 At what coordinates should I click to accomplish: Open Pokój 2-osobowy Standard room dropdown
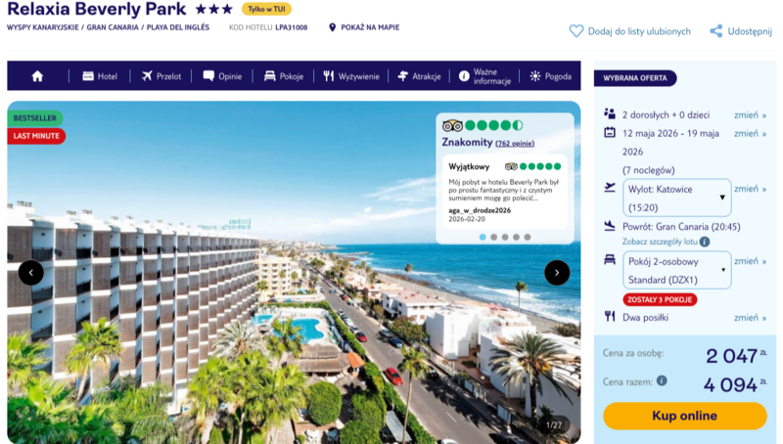coord(676,270)
